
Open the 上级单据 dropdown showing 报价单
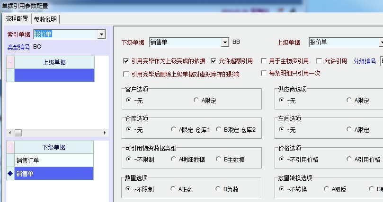point(381,42)
